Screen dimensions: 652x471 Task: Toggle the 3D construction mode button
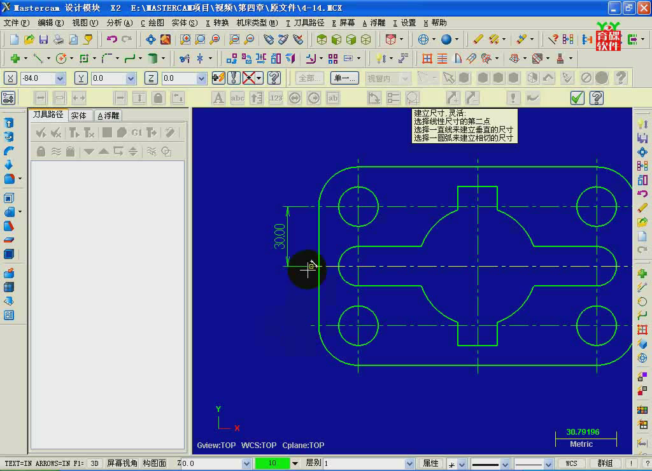[x=95, y=463]
